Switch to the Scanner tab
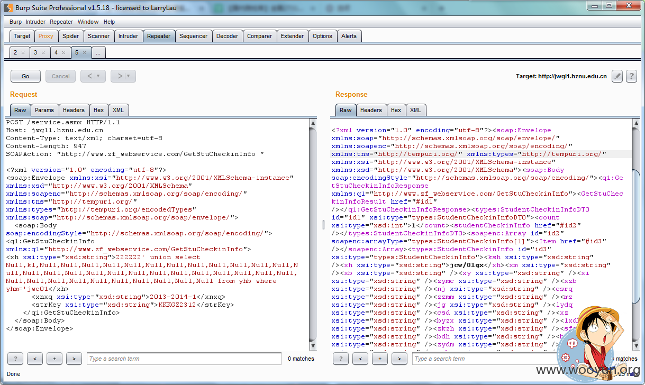The width and height of the screenshot is (645, 385). click(99, 36)
